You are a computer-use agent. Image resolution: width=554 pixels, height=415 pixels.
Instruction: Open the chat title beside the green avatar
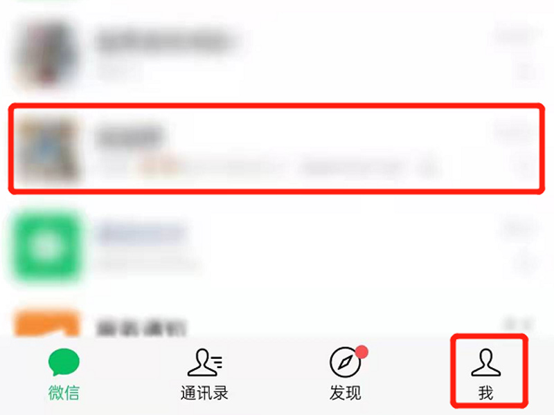click(x=142, y=232)
